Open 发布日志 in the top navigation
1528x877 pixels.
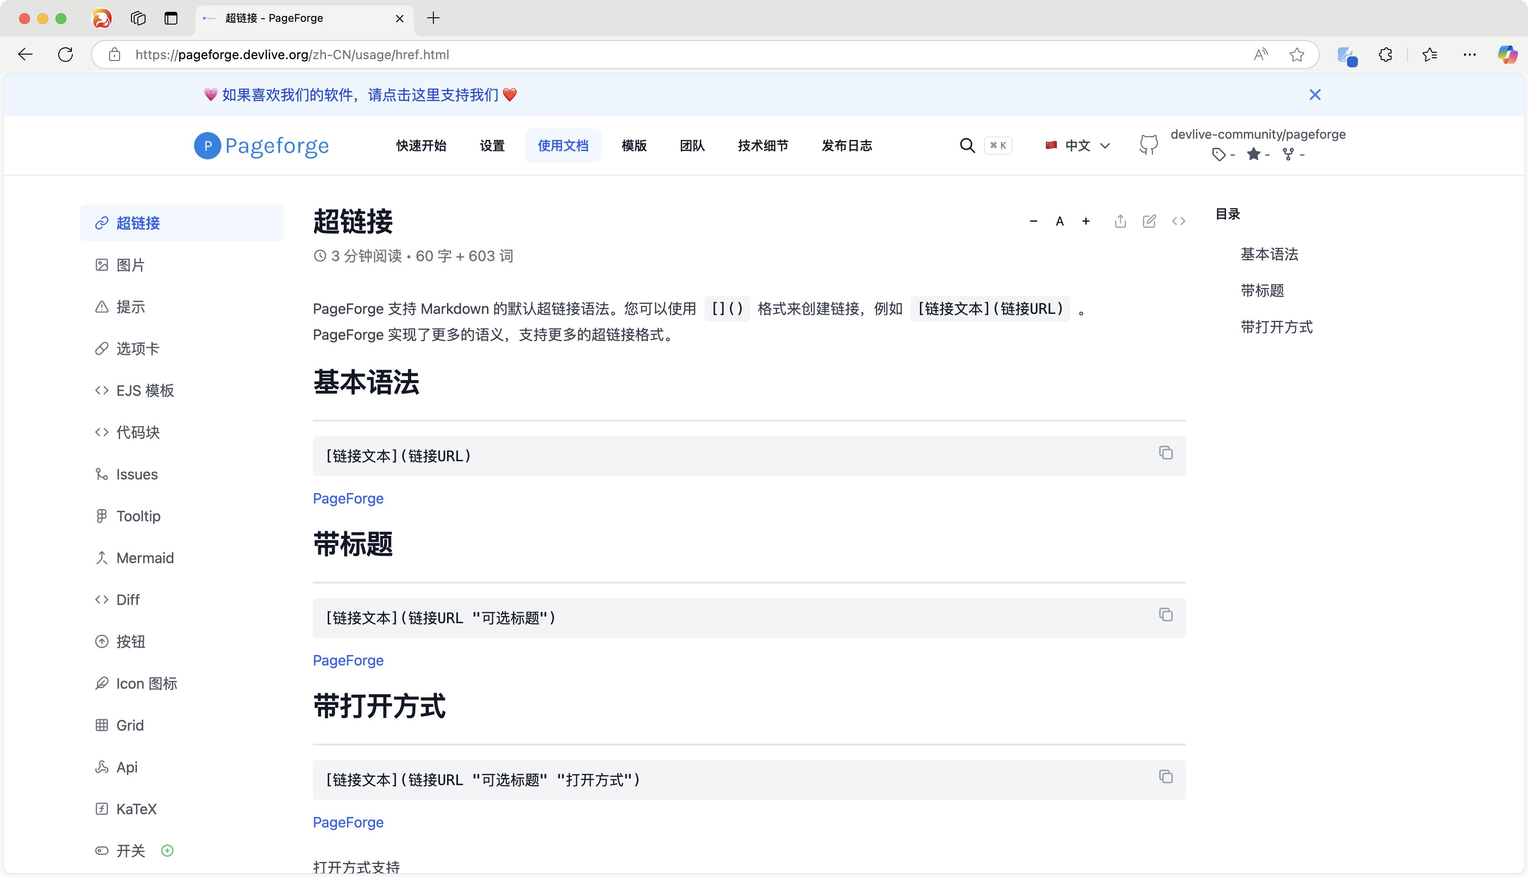point(846,146)
